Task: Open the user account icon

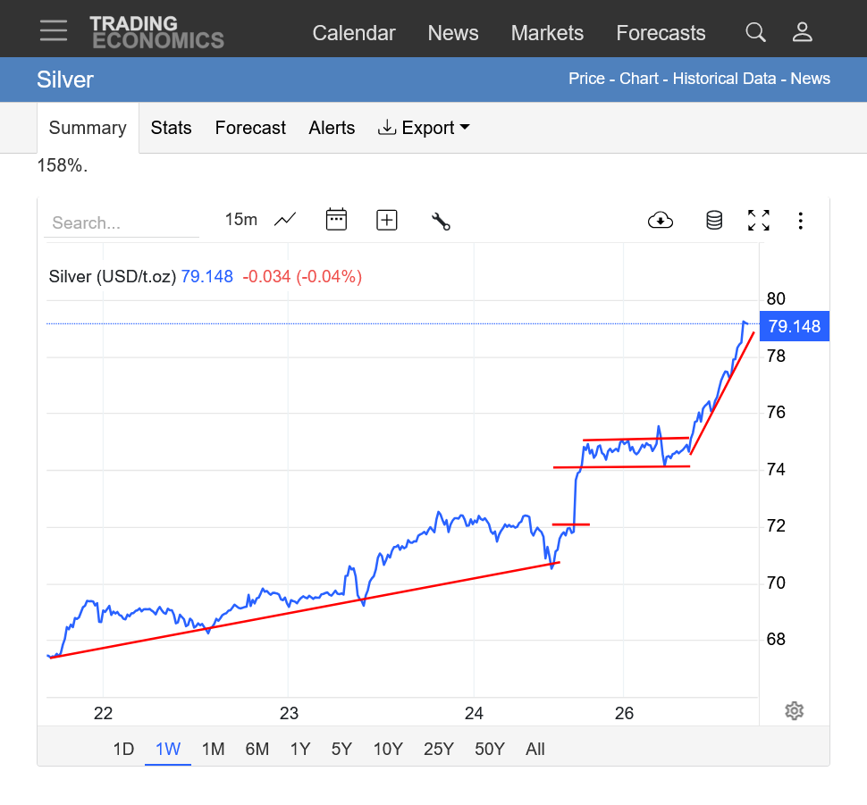Action: (x=802, y=33)
